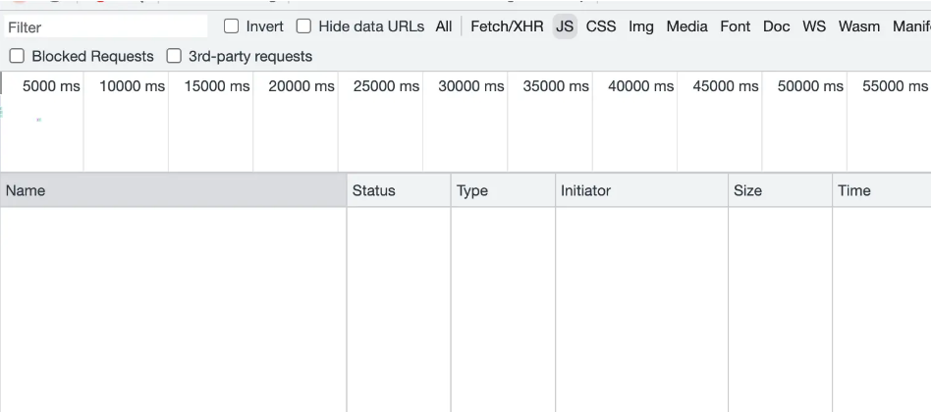Screen dimensions: 932x412
Task: Toggle the Hide data URLs checkbox
Action: click(303, 26)
